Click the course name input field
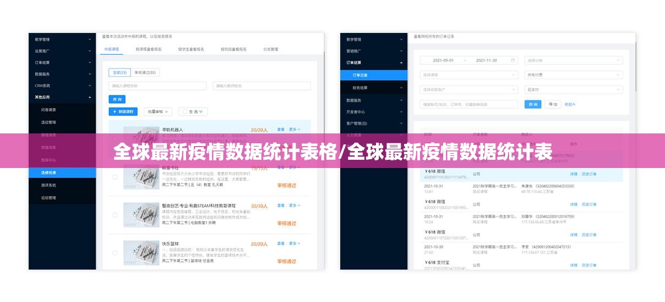The height and width of the screenshot is (302, 665). pos(157,86)
